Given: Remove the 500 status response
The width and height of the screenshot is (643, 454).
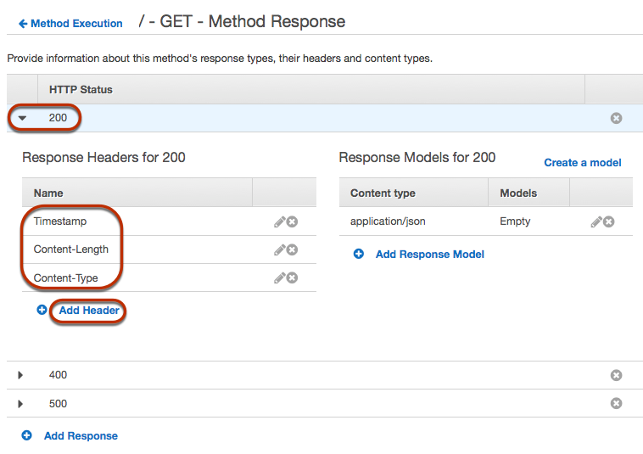Looking at the screenshot, I should (x=617, y=404).
